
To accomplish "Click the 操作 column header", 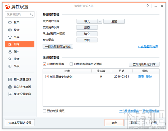I will [145, 71].
